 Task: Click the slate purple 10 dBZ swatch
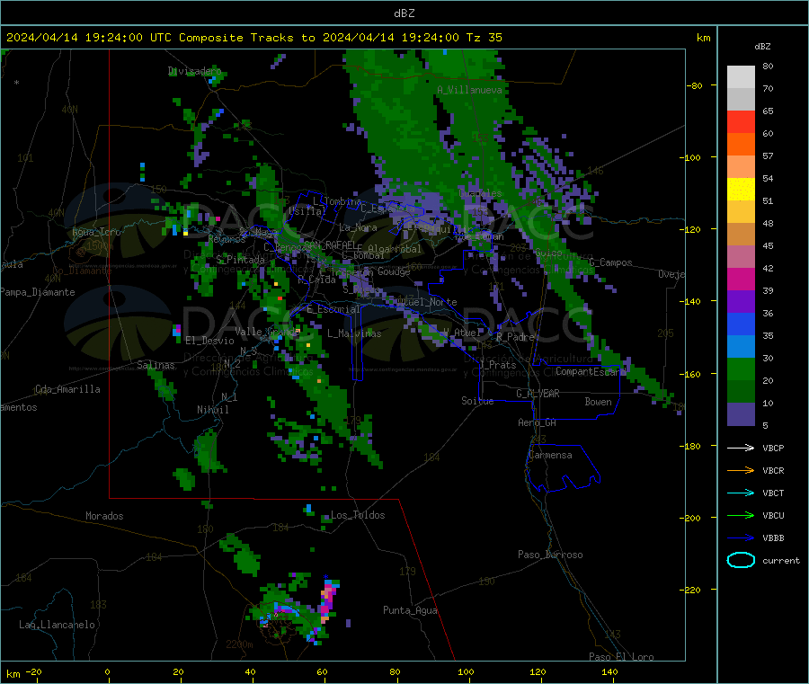[741, 414]
